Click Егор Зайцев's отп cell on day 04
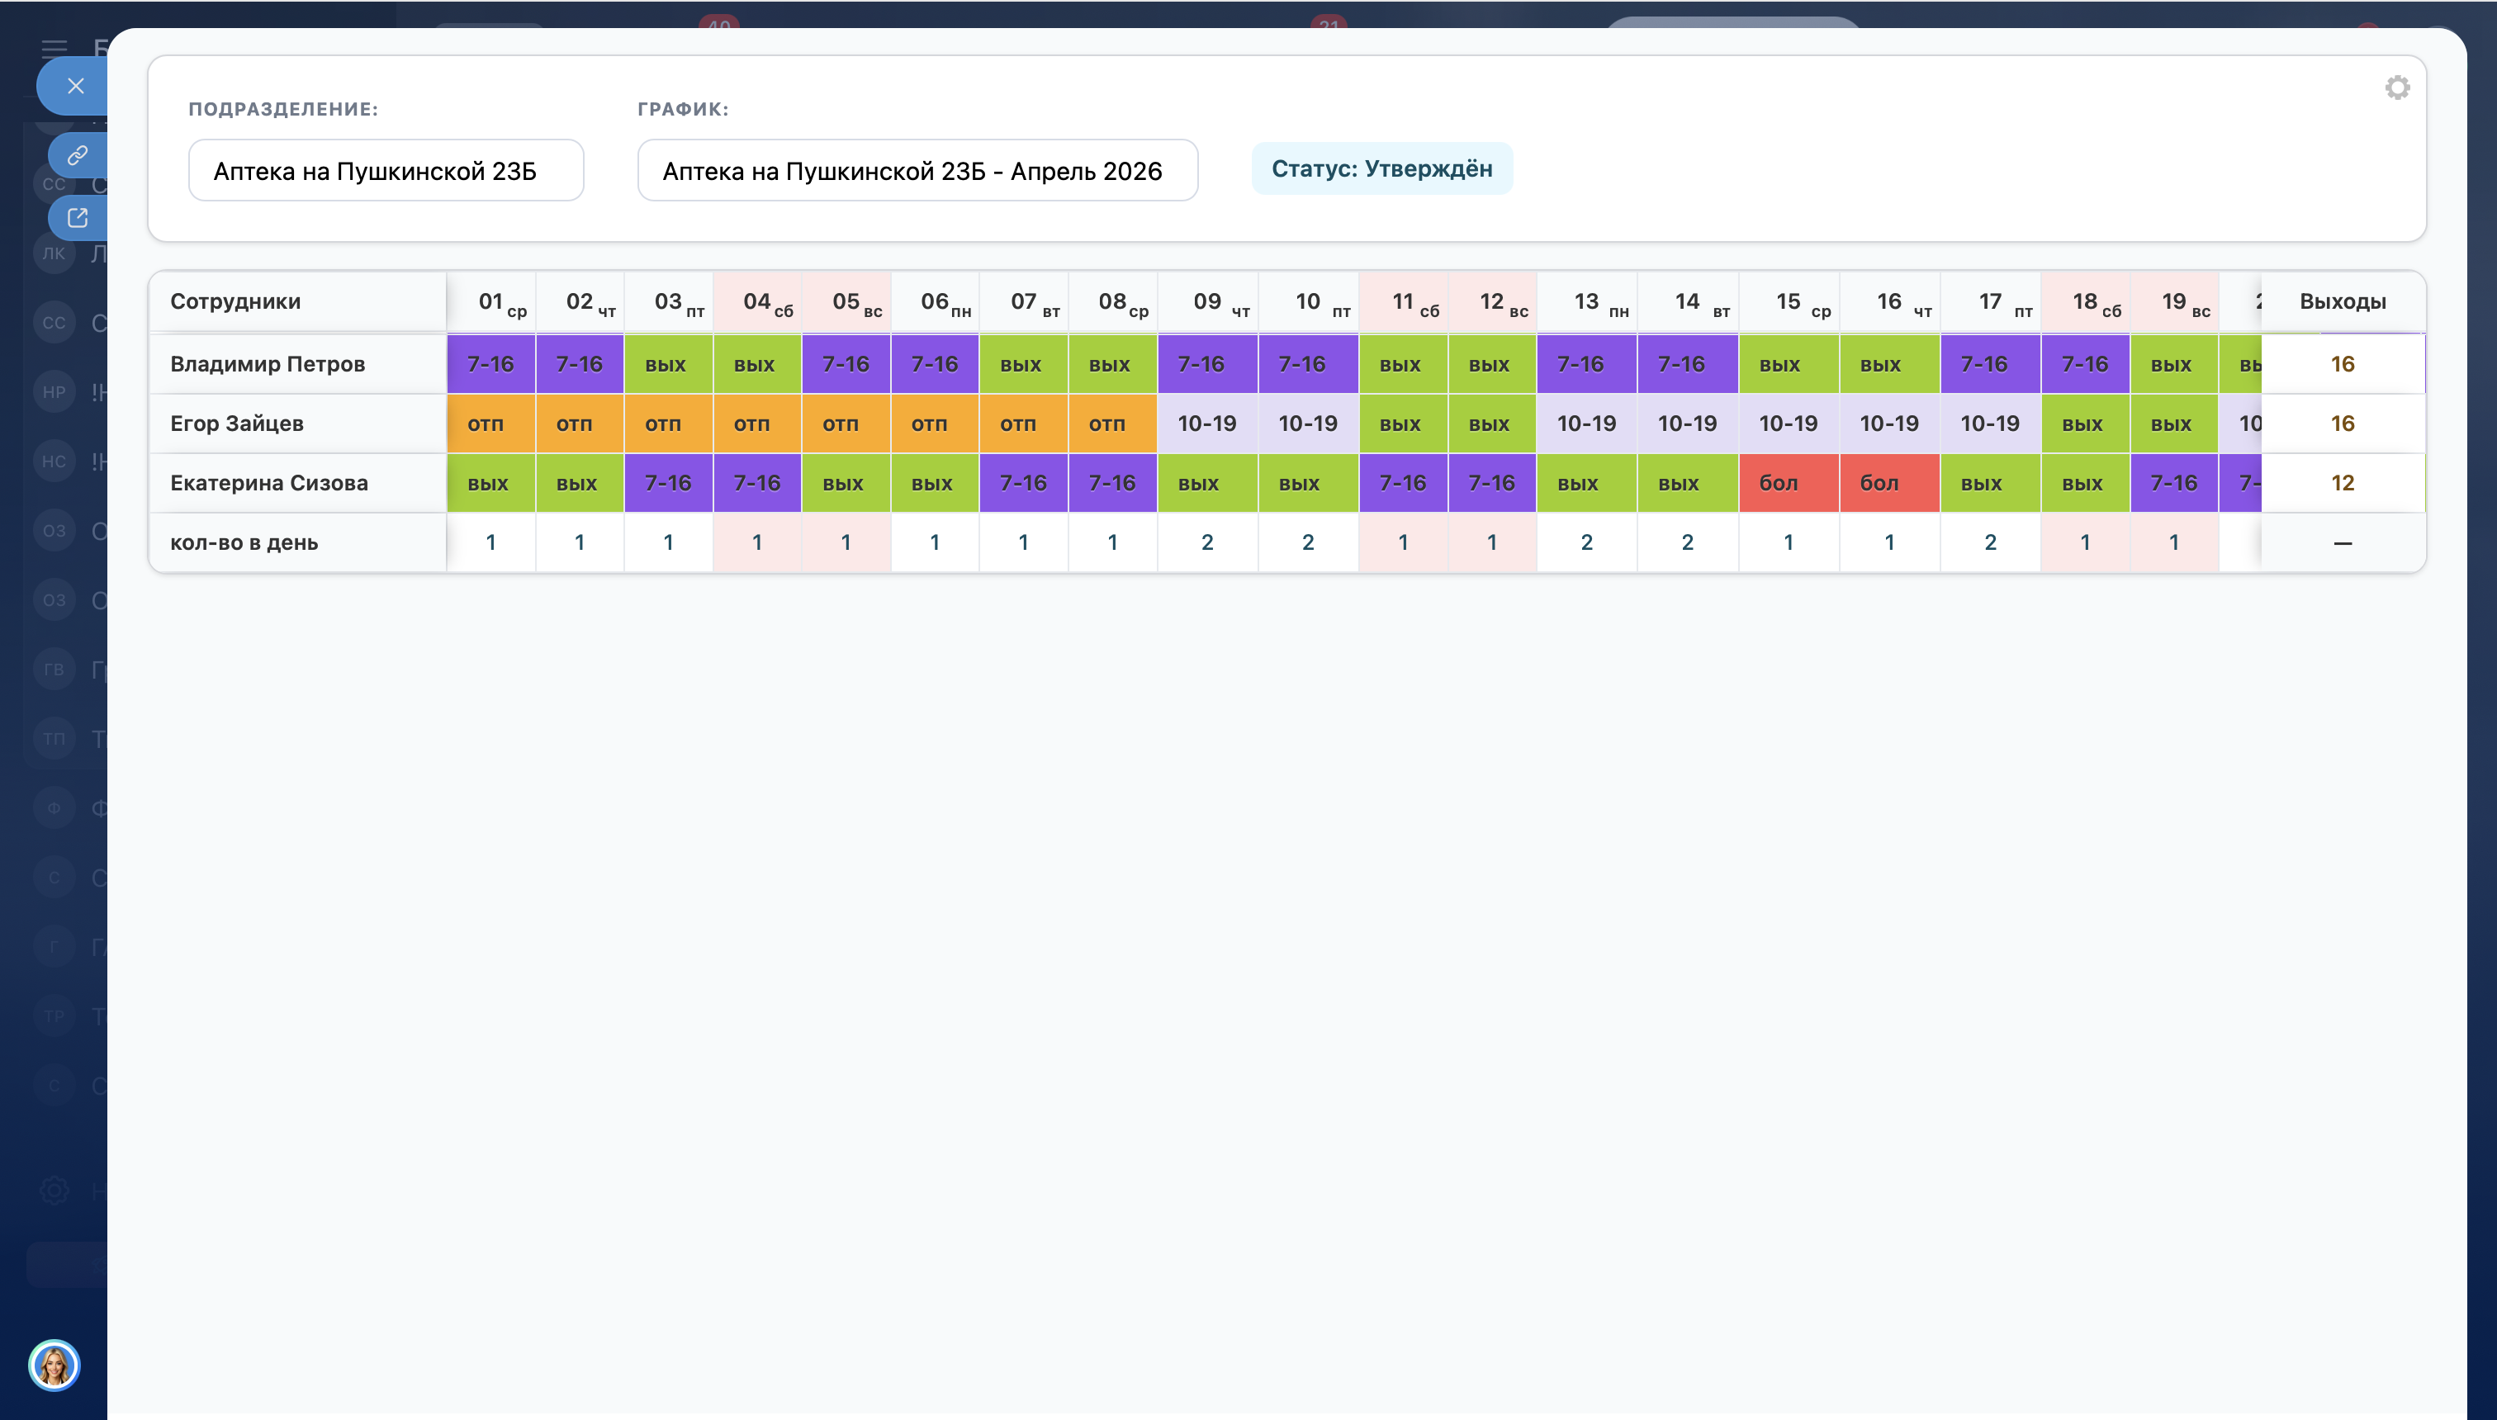 tap(756, 424)
